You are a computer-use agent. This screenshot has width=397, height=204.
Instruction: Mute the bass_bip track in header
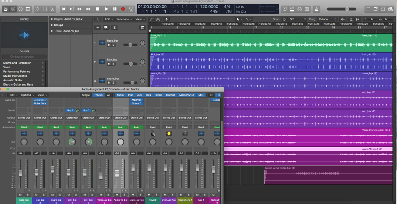(x=109, y=45)
